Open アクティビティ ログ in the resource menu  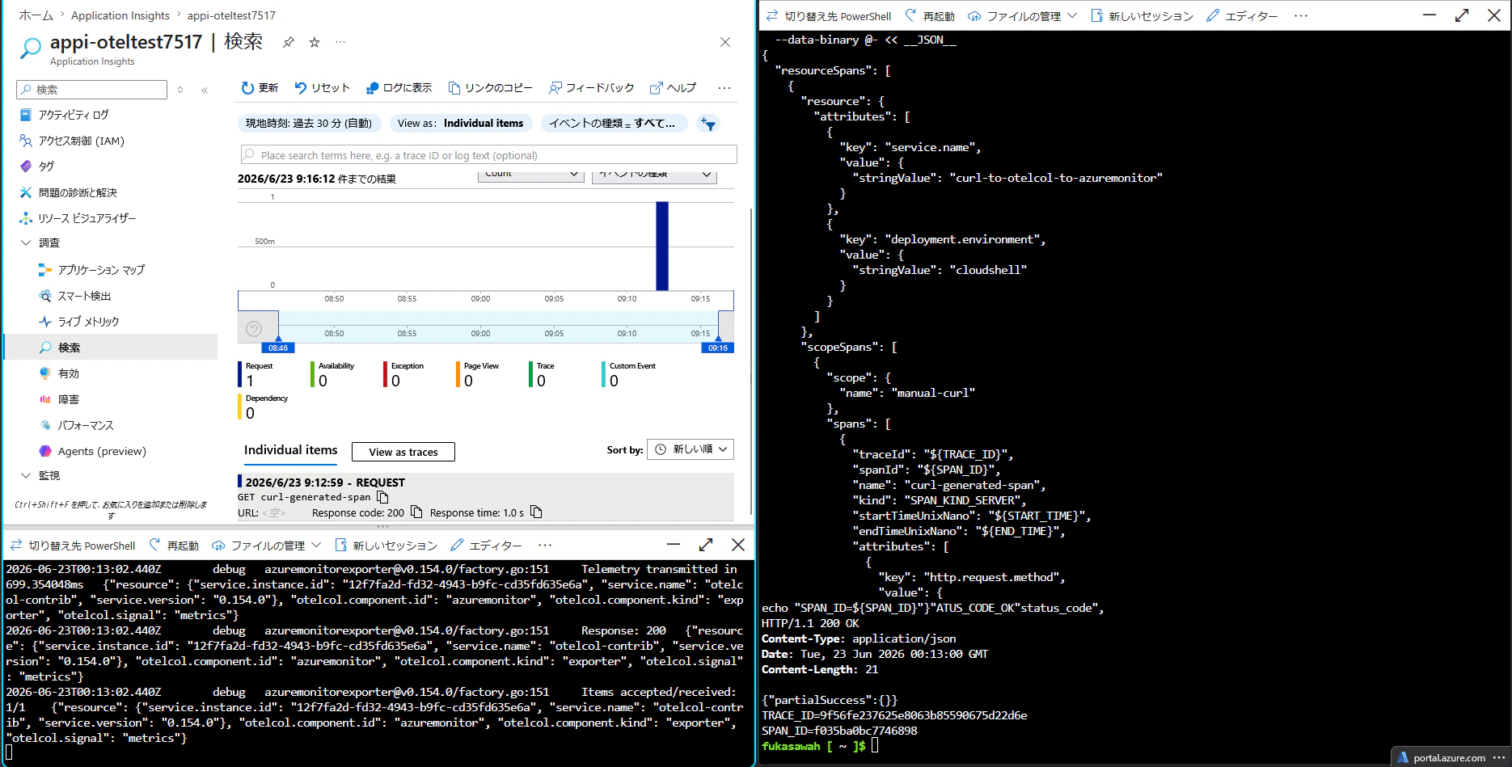[74, 115]
